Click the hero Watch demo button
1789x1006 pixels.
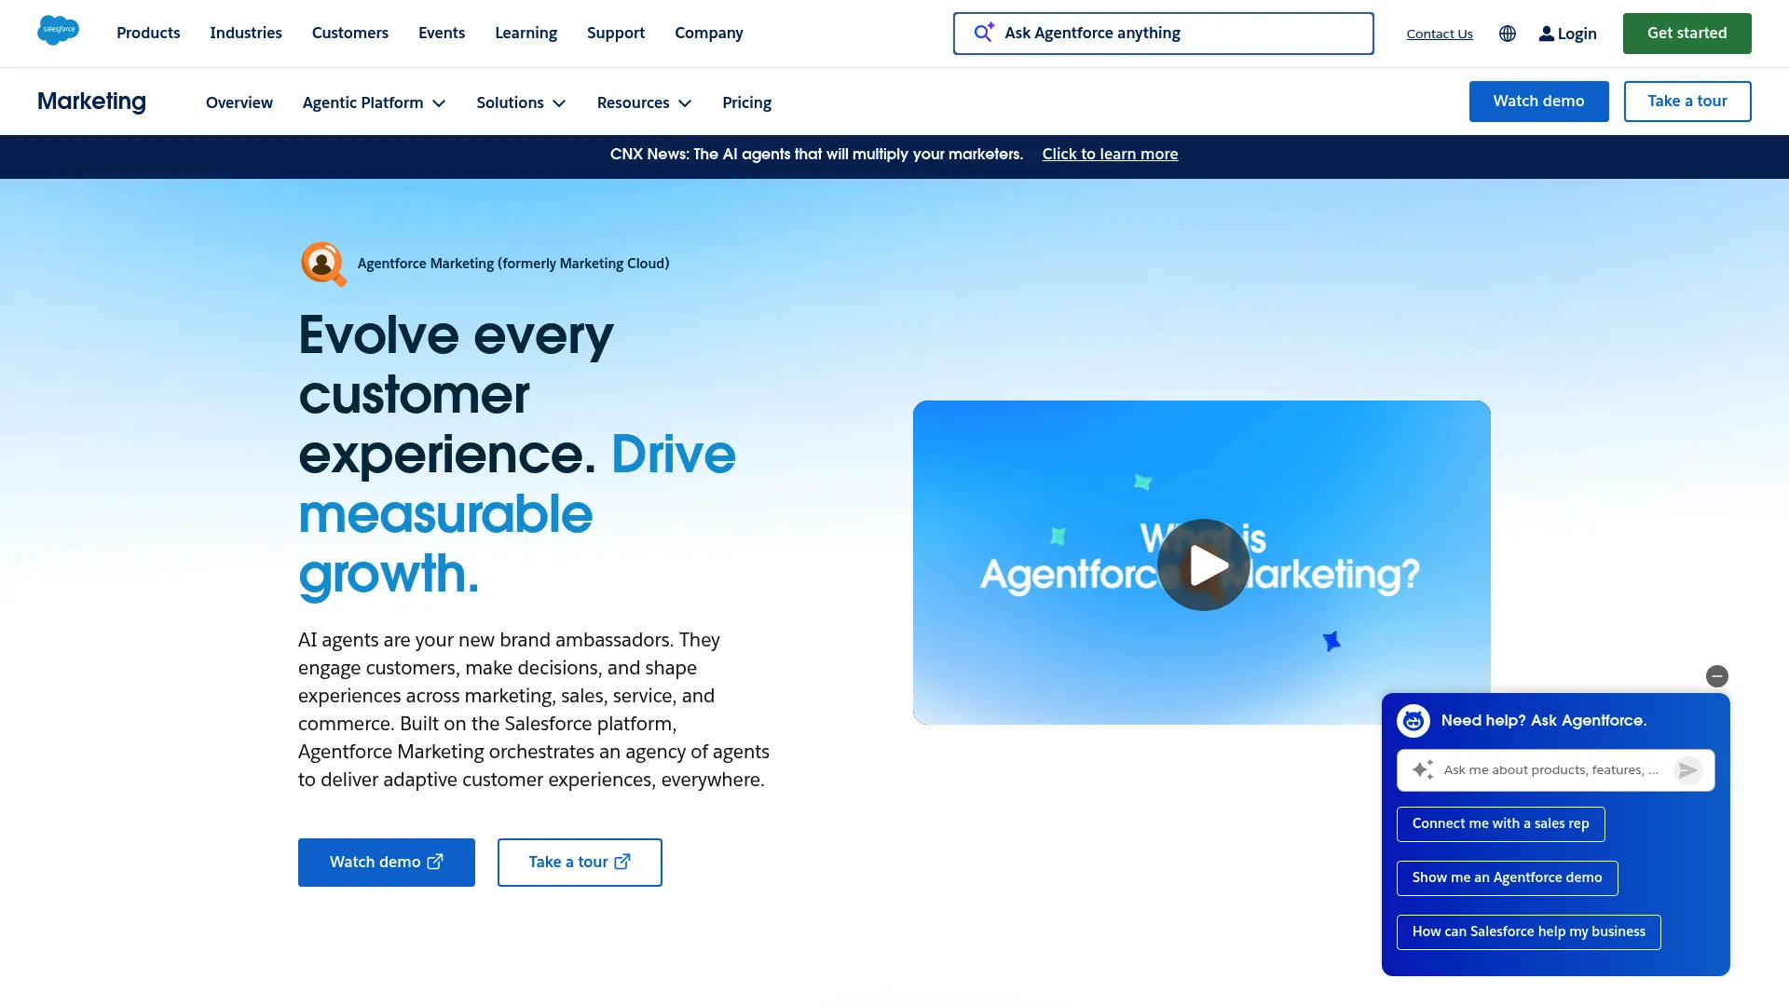[387, 863]
